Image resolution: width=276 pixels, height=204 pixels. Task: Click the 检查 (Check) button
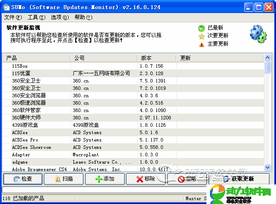(x=23, y=179)
